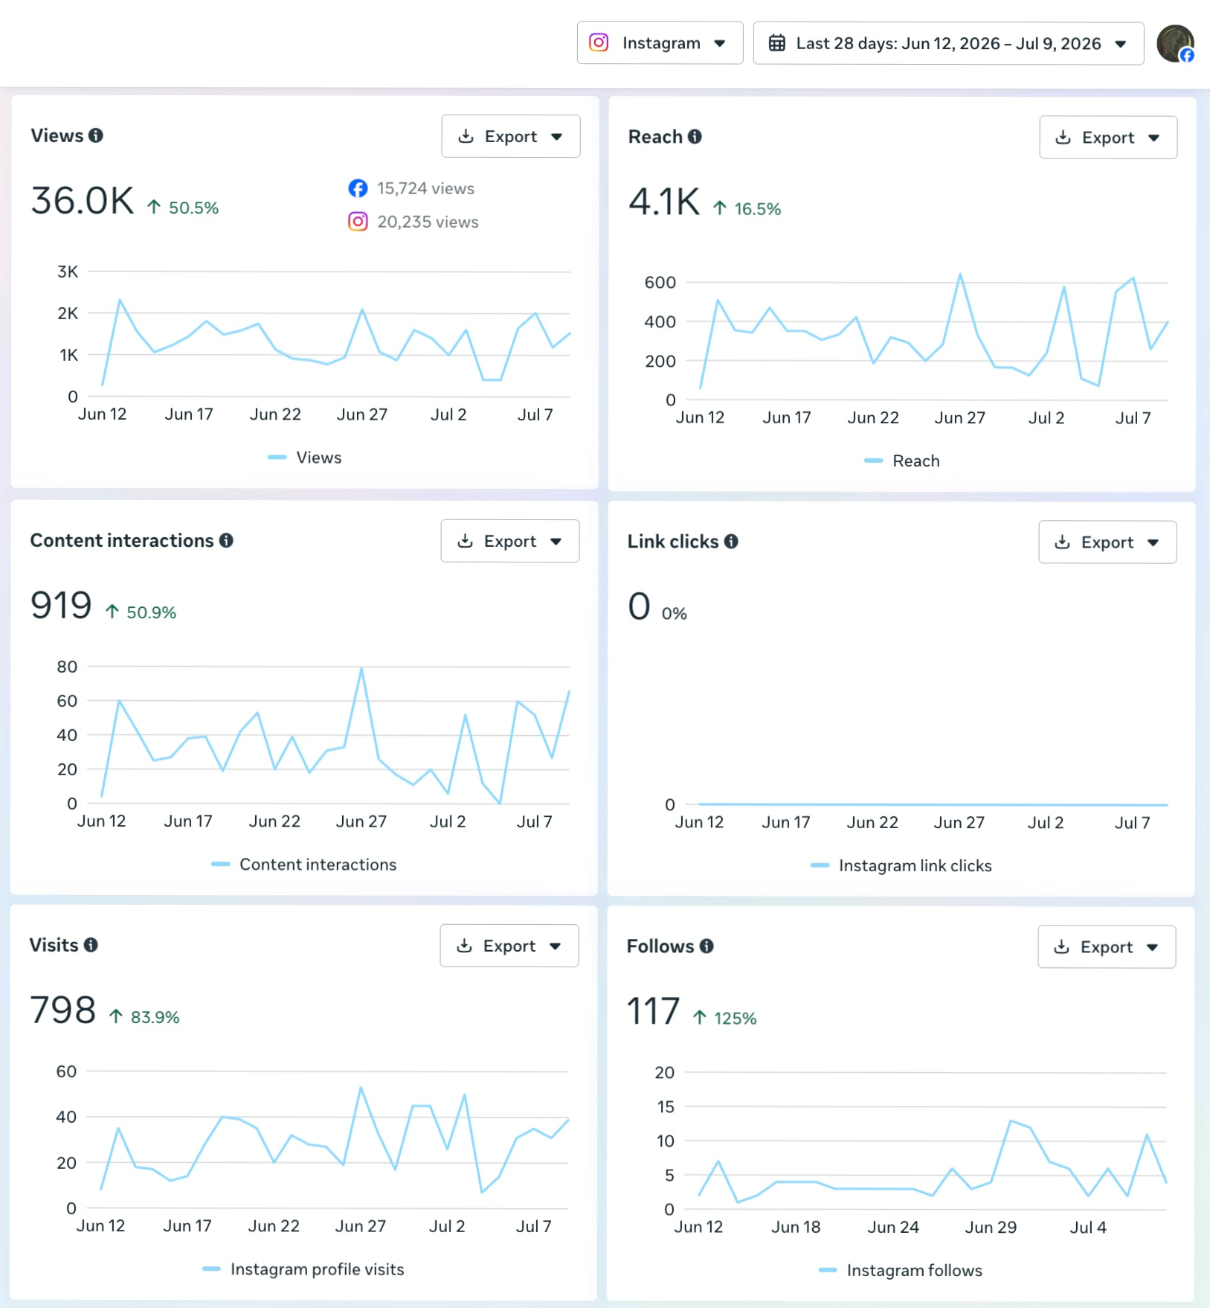1210x1308 pixels.
Task: Open Export menu for Link clicks
Action: tap(1107, 542)
